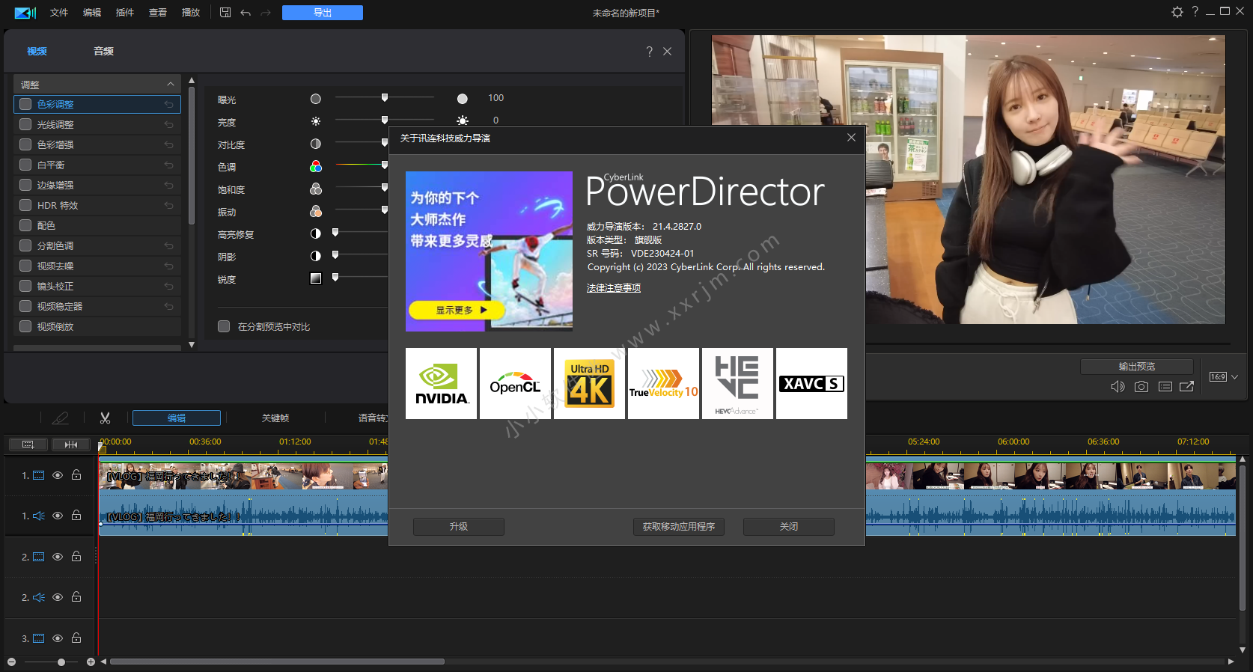Enable the HDR 特效 checkbox

pos(25,206)
